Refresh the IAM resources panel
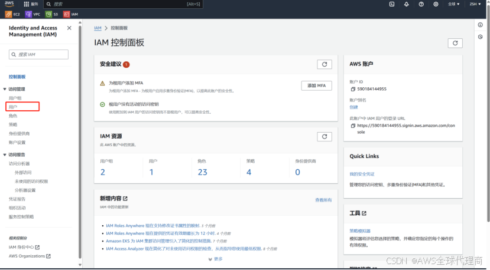Screen dimensions: 490x270 [x=324, y=137]
